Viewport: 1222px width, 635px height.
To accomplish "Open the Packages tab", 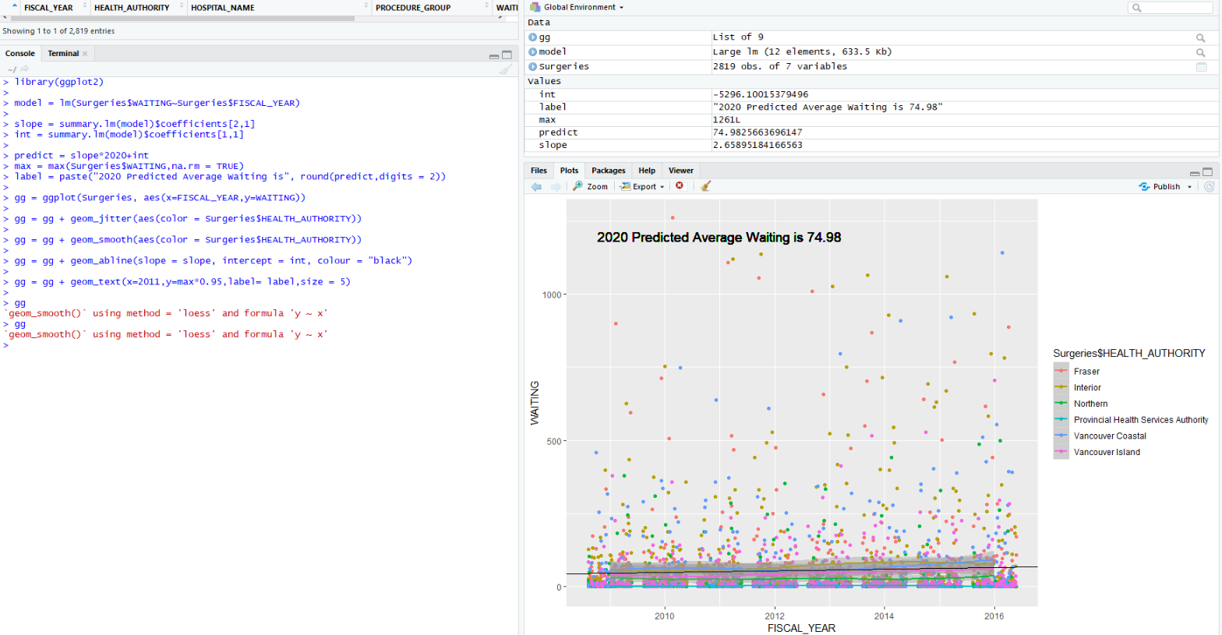I will (609, 171).
